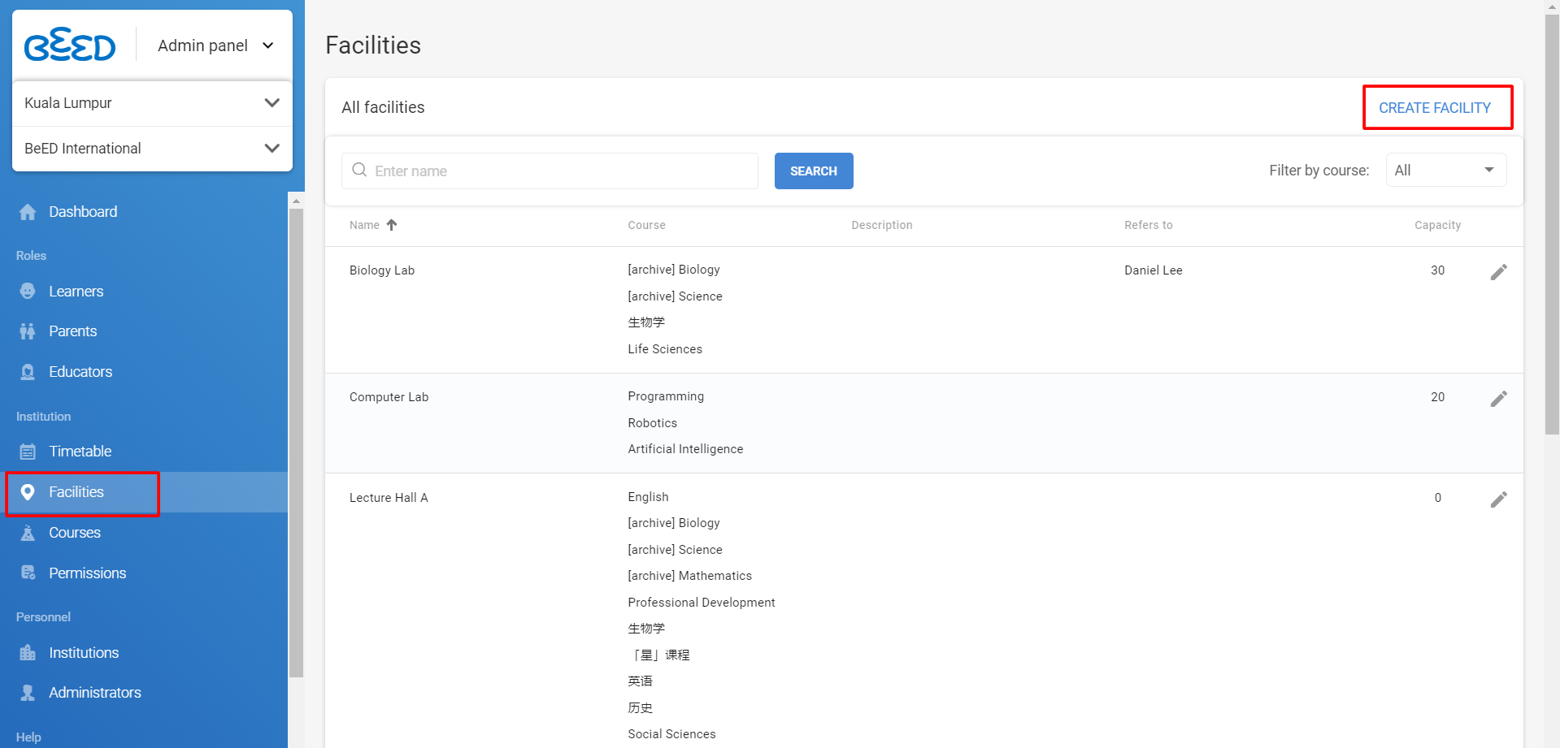
Task: Click the search magnifier icon
Action: click(359, 170)
